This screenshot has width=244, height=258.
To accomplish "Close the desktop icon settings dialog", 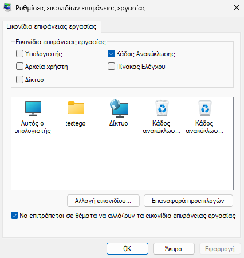I will [x=237, y=7].
